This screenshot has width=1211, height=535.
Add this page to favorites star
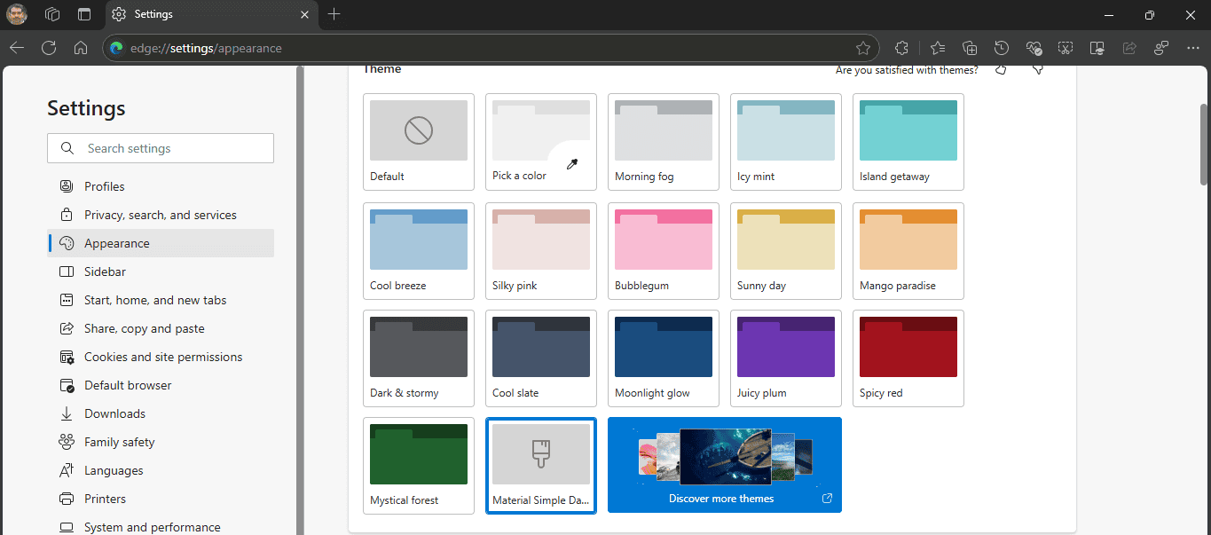point(862,48)
